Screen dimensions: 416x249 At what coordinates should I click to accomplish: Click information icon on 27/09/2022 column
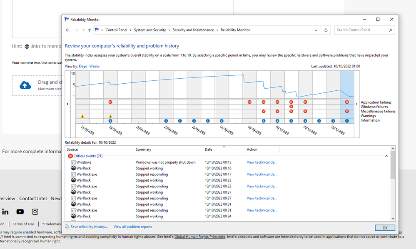[166, 121]
